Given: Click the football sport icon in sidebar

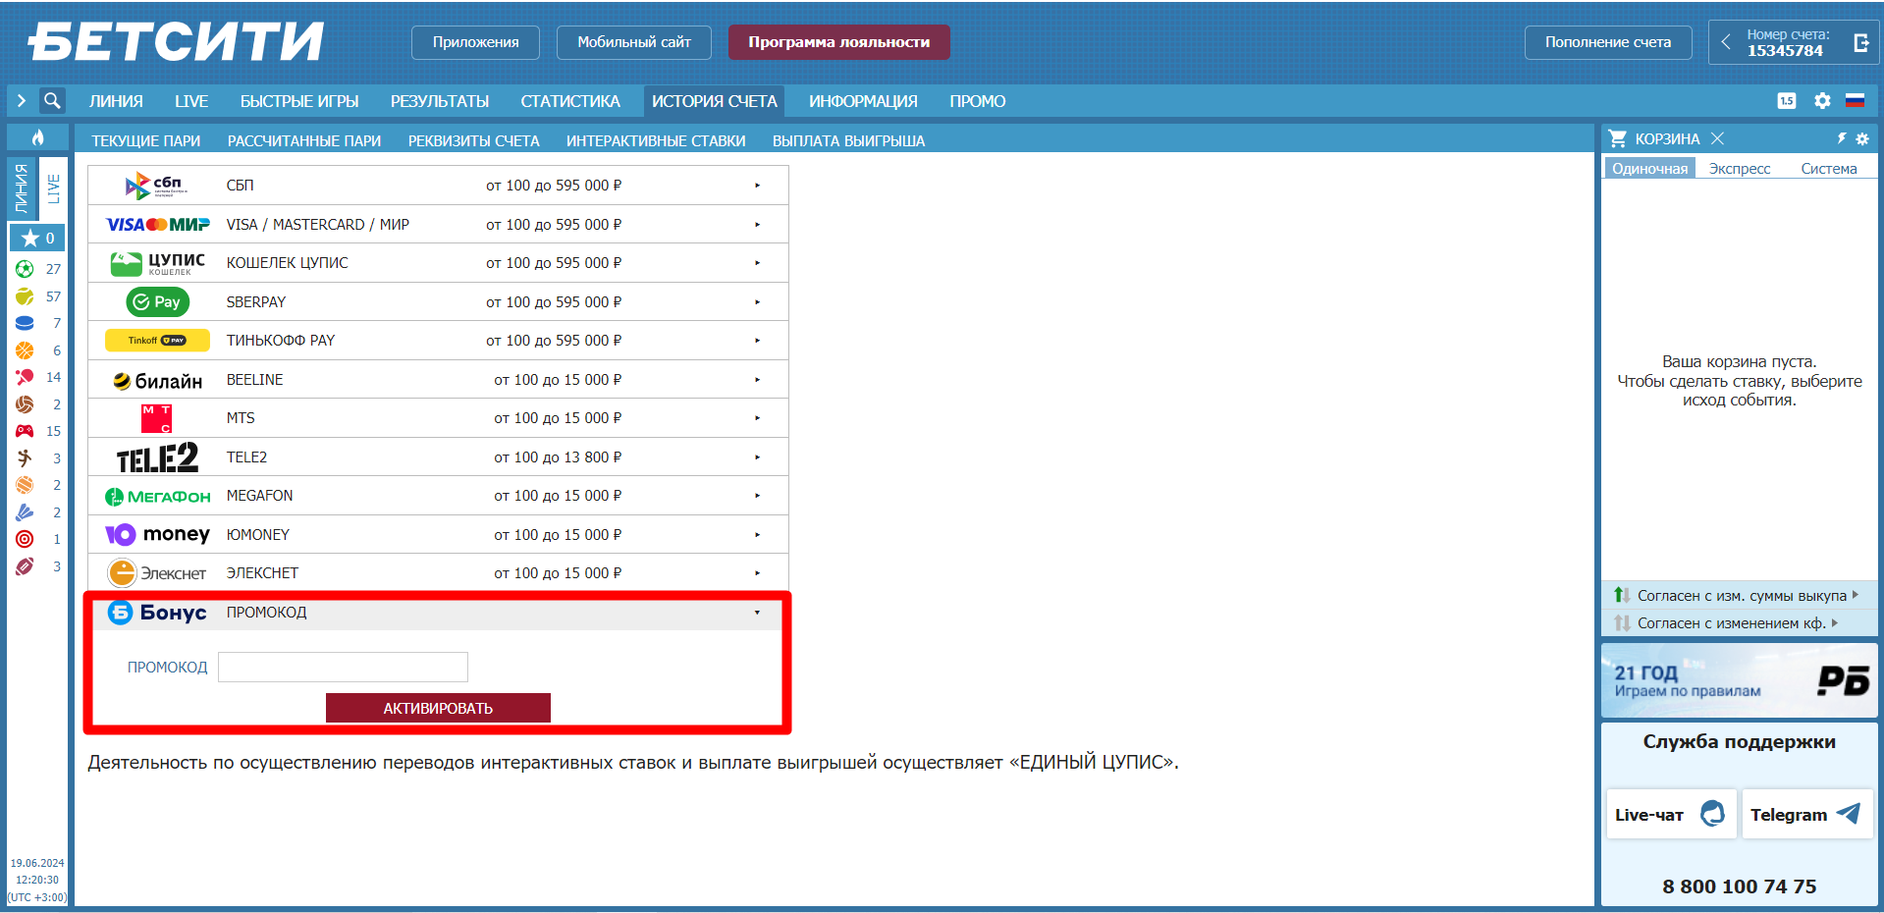Looking at the screenshot, I should click(25, 269).
